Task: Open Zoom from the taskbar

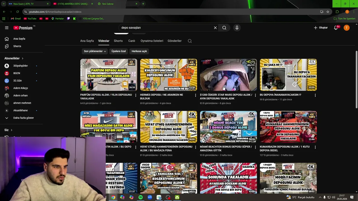Action: [x=150, y=197]
